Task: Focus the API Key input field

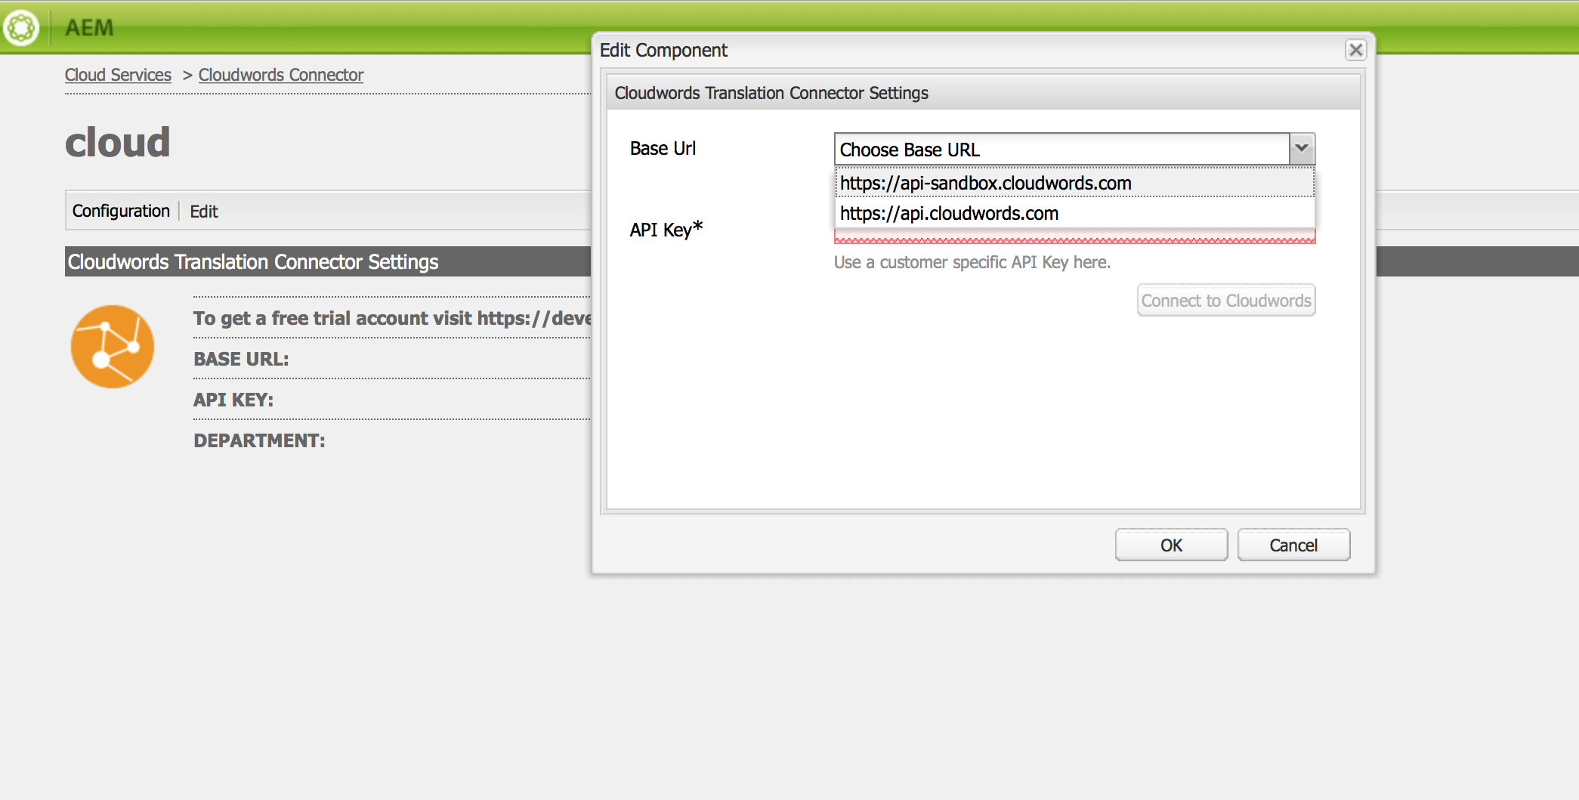Action: point(1073,236)
